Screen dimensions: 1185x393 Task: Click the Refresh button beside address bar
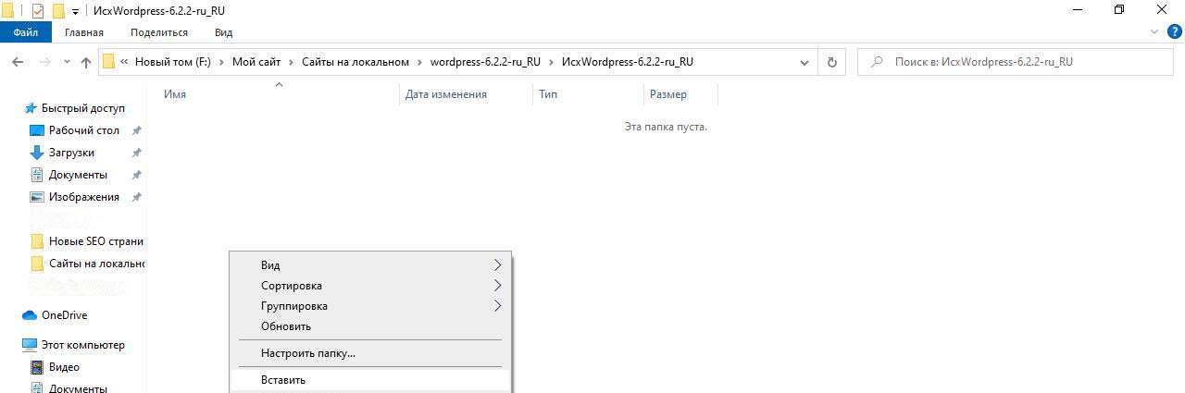click(x=831, y=62)
